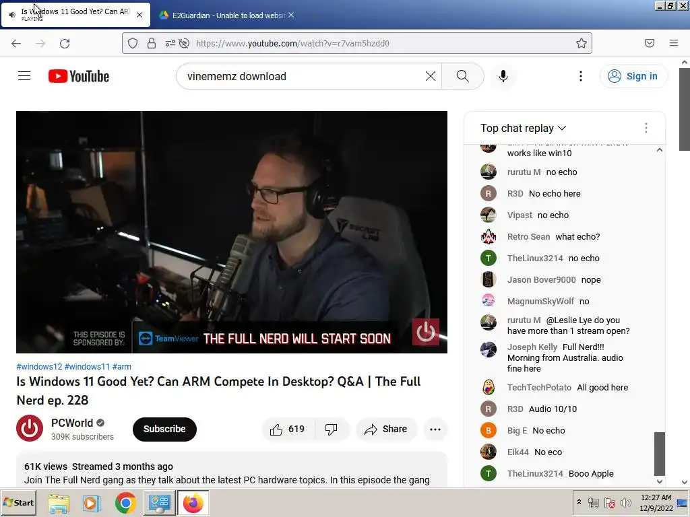Subscribe to the PCWorld channel
Image resolution: width=690 pixels, height=517 pixels.
(x=164, y=429)
